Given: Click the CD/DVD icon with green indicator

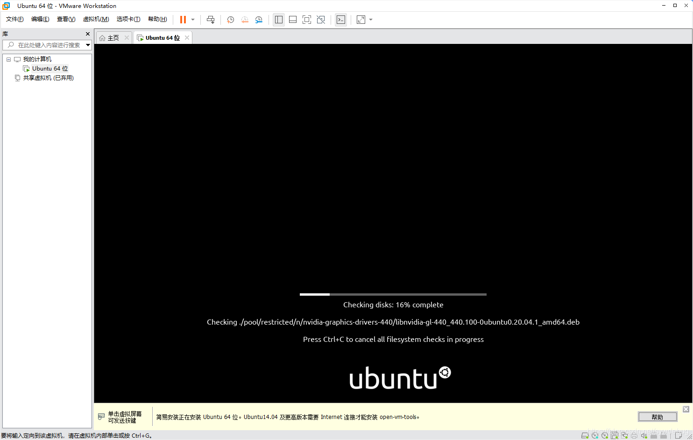Looking at the screenshot, I should click(605, 436).
